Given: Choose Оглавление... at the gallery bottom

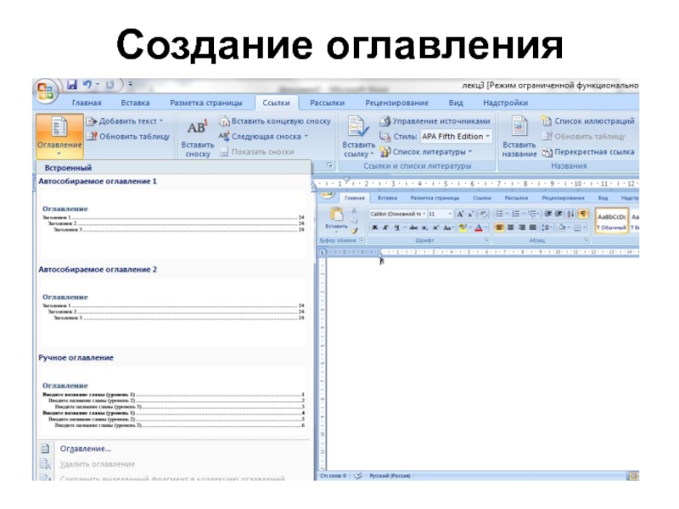Looking at the screenshot, I should tap(85, 448).
